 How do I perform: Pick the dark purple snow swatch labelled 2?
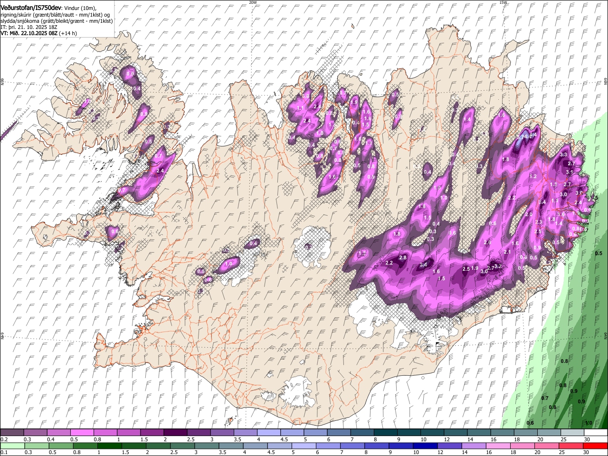pos(175,433)
